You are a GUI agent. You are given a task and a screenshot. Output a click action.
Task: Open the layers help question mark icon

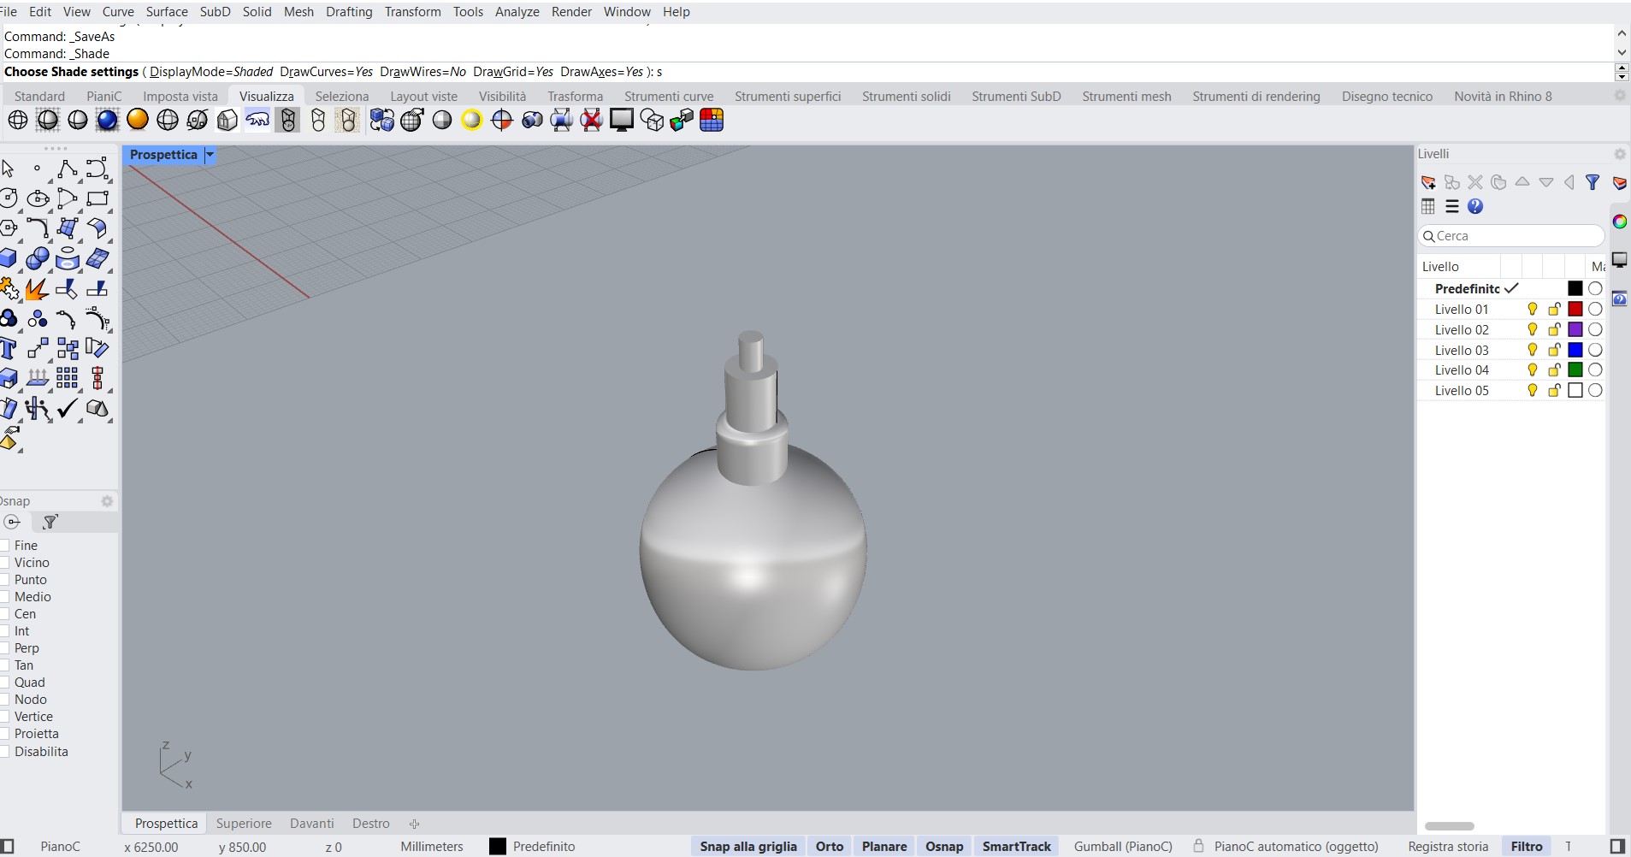pos(1476,207)
